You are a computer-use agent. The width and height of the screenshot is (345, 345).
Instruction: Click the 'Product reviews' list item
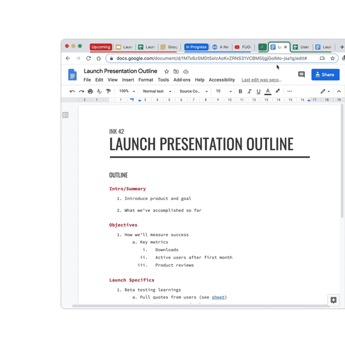pos(174,265)
